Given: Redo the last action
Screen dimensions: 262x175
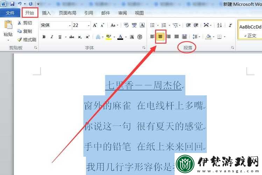Looking at the screenshot, I should 30,4.
